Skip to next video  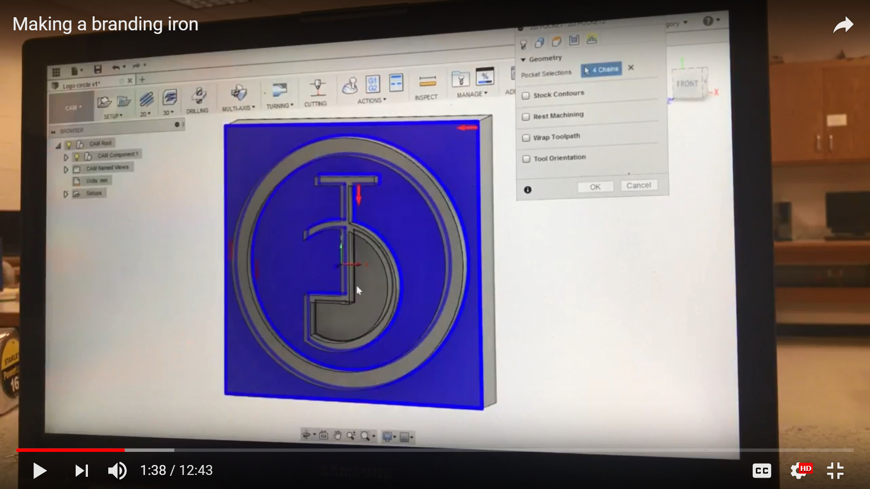click(82, 471)
